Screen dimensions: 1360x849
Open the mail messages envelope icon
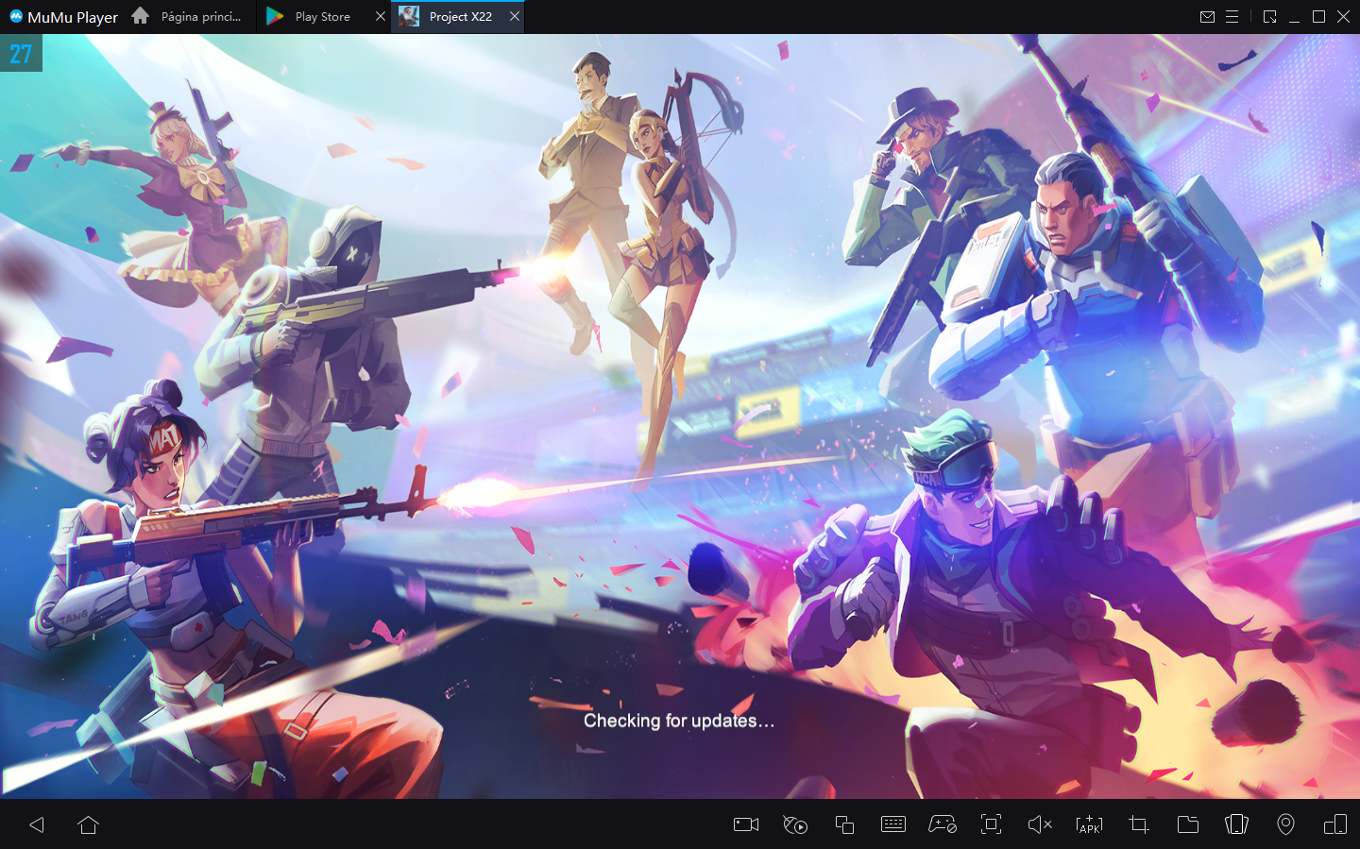(1207, 17)
